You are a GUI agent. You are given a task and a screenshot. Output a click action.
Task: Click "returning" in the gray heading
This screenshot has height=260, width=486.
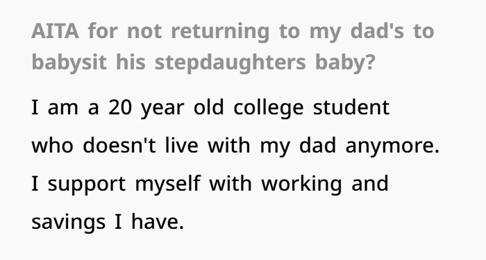pos(220,32)
